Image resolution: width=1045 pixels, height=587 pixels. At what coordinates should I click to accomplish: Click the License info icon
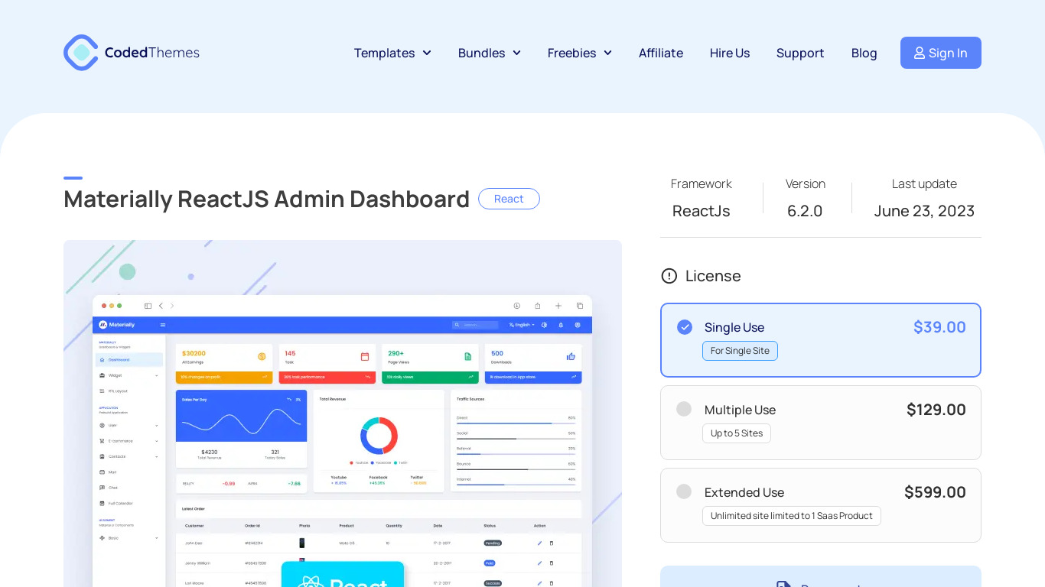pyautogui.click(x=669, y=276)
